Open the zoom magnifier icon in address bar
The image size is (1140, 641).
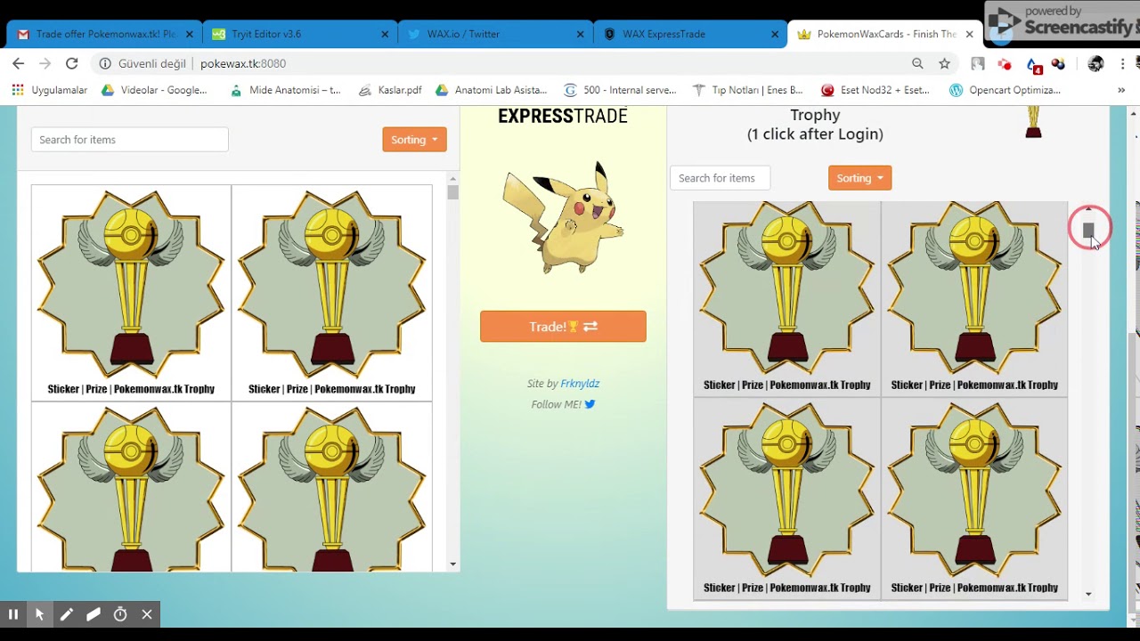[x=917, y=63]
